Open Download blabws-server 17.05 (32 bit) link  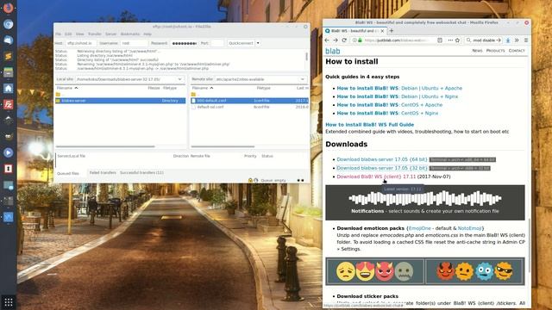point(381,168)
